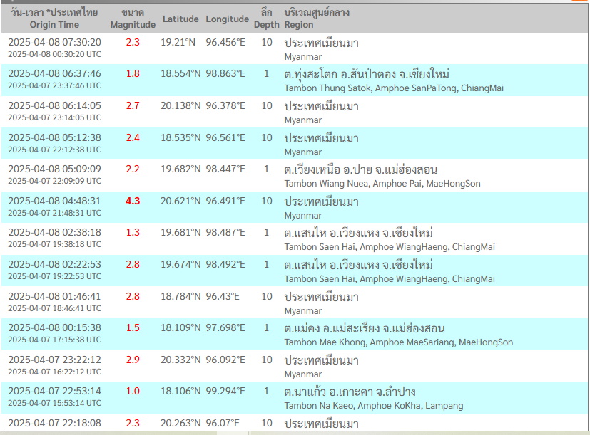
Task: Click Tambon Mae Khong, Amphoe MaeSariang region
Action: pos(399,342)
